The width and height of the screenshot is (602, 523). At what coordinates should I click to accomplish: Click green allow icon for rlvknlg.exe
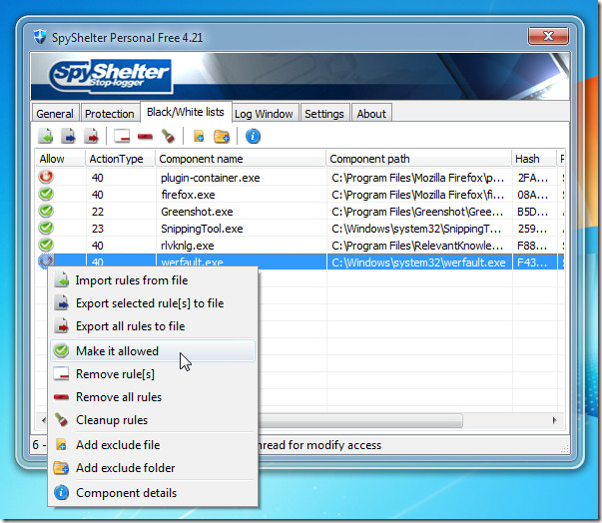click(46, 245)
